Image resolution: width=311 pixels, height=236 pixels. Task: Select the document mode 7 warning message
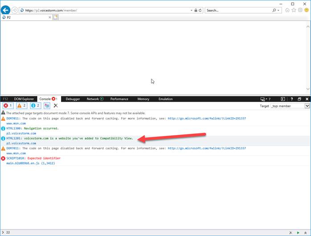[76, 113]
